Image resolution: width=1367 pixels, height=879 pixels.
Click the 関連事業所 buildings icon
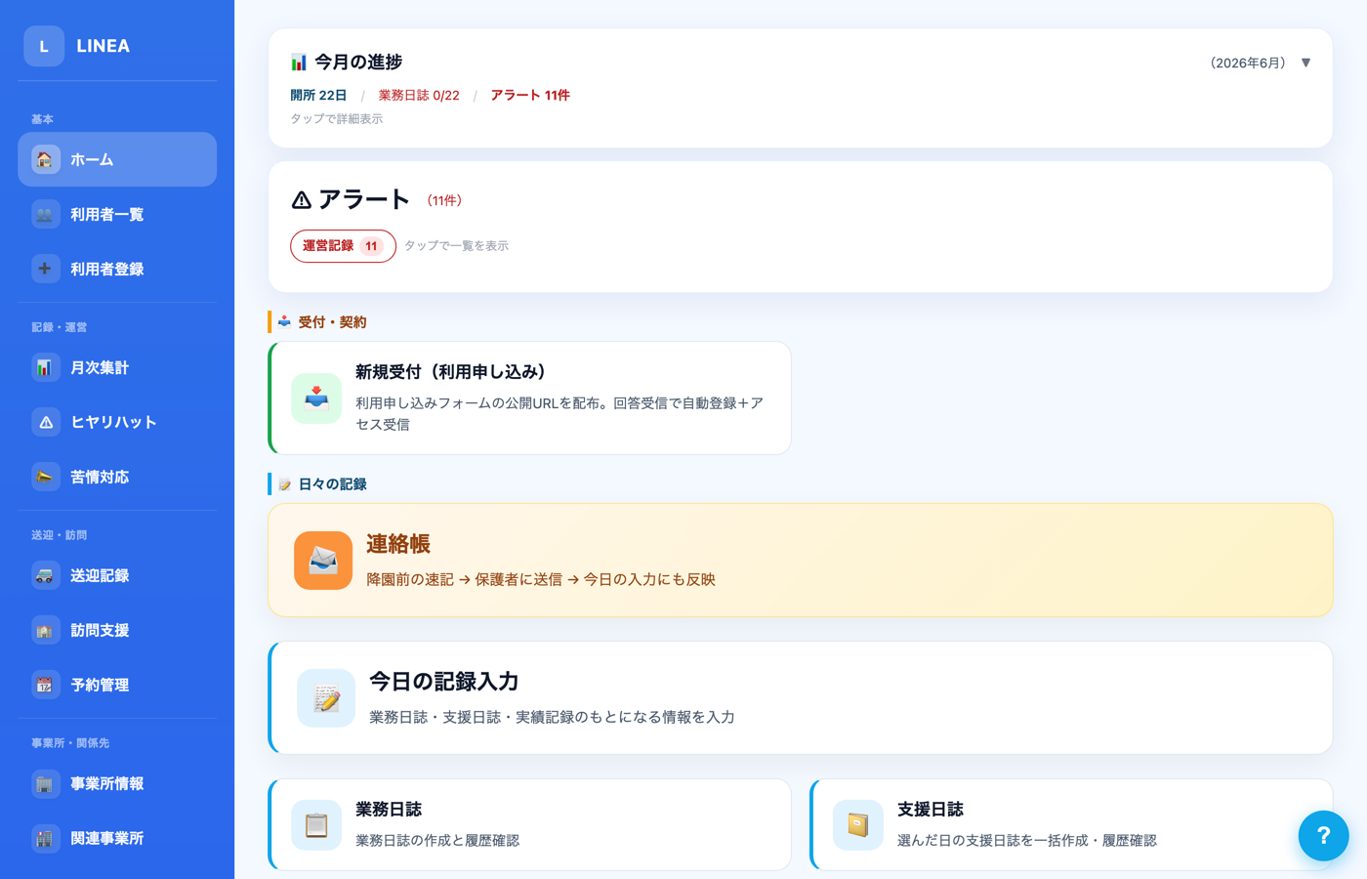[x=45, y=838]
